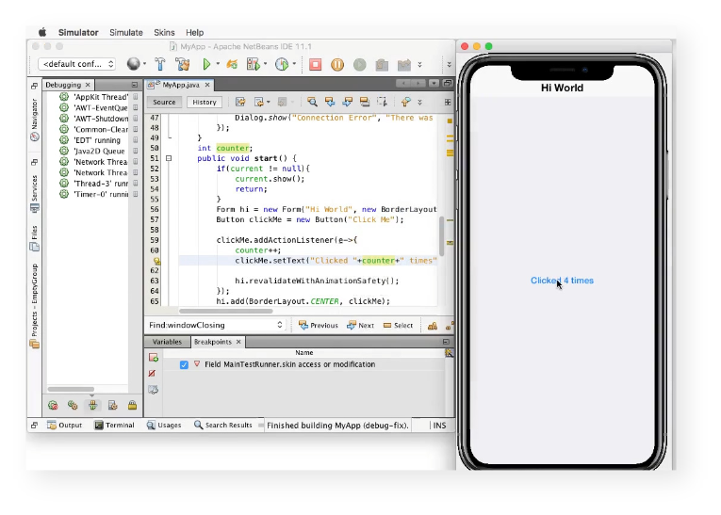Click the red Stop debugger session icon

316,65
